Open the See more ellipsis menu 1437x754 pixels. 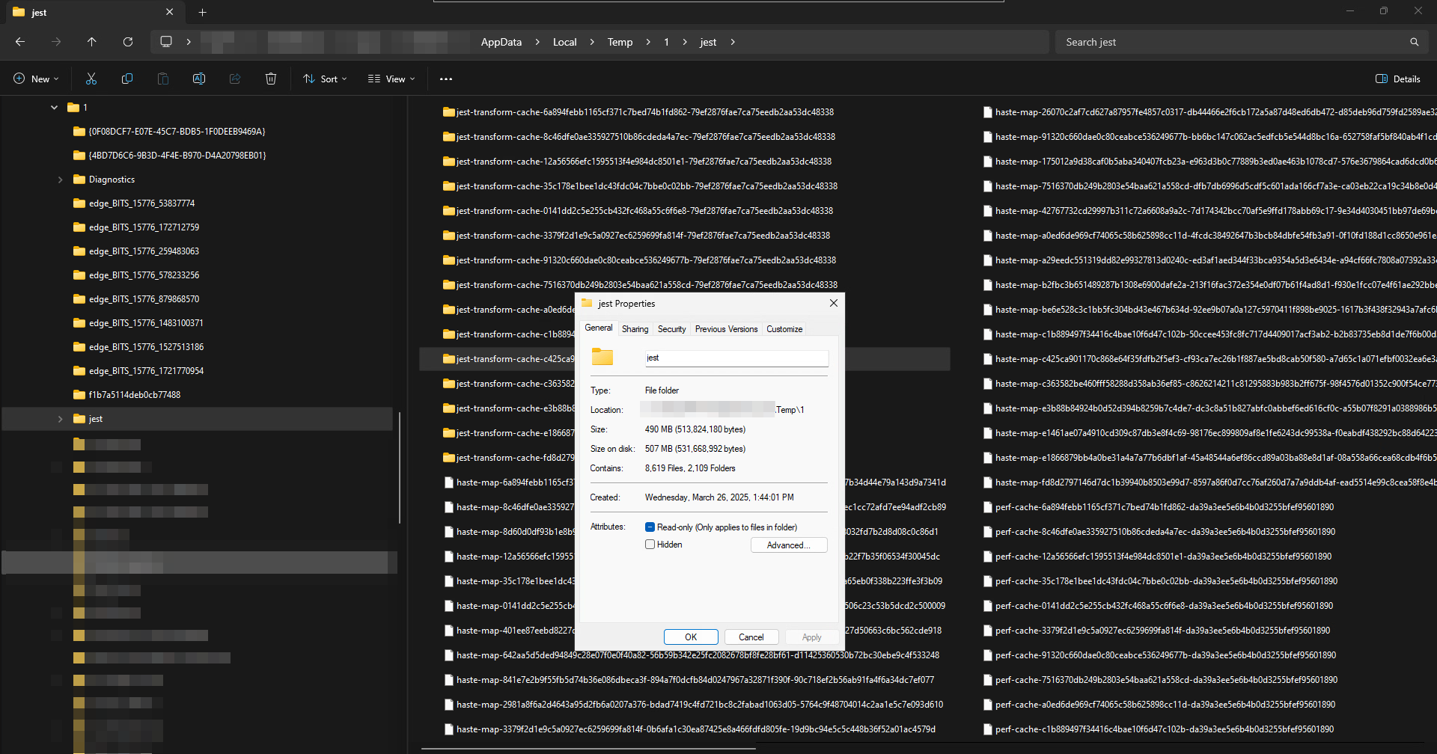(x=446, y=79)
